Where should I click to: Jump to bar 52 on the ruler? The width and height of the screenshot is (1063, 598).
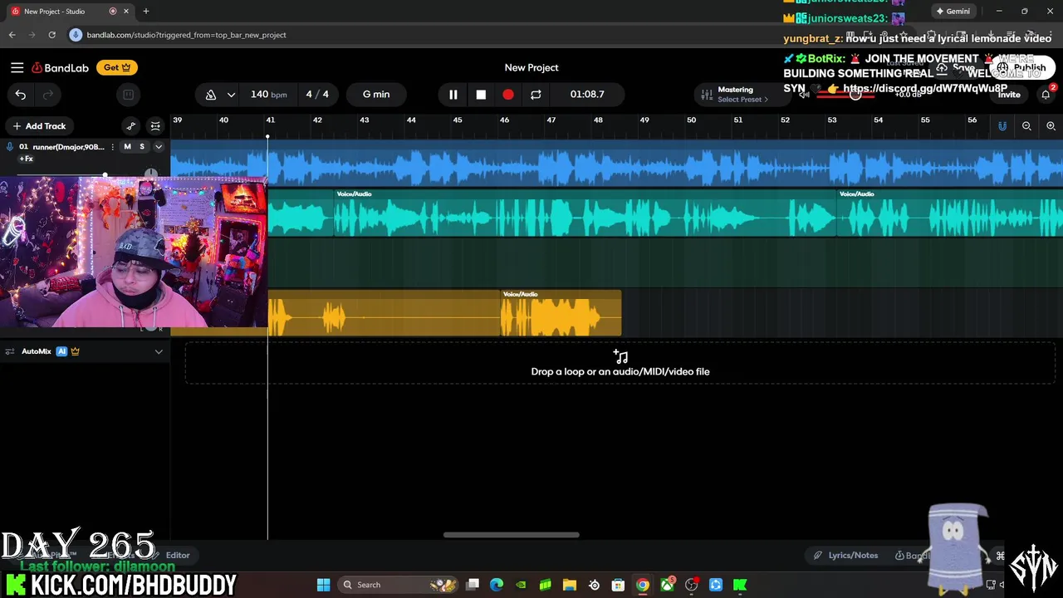tap(785, 120)
